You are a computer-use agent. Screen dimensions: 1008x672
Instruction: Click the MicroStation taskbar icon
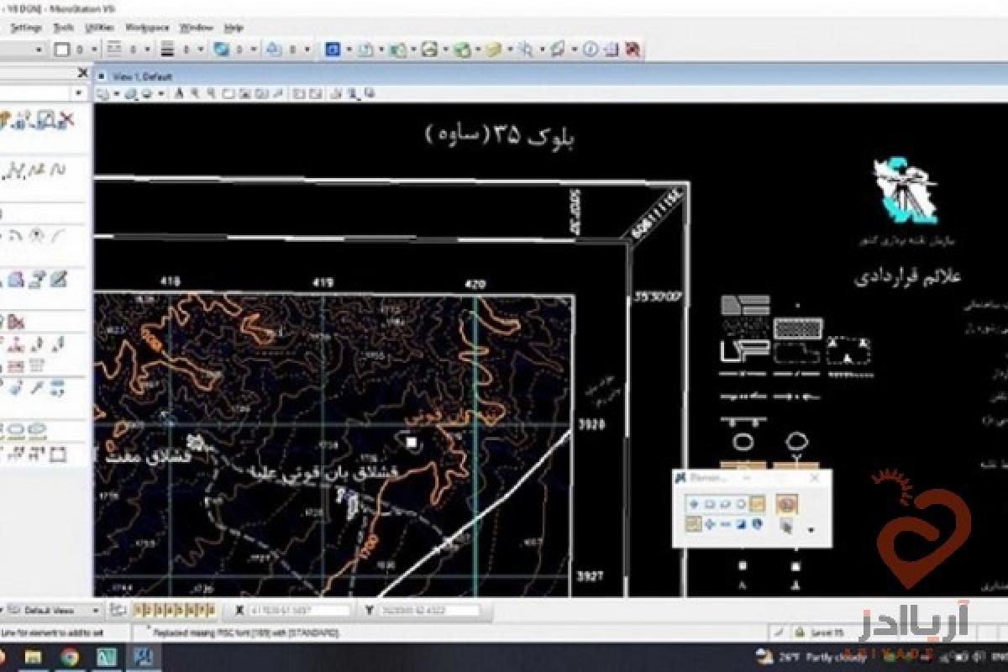pyautogui.click(x=143, y=657)
